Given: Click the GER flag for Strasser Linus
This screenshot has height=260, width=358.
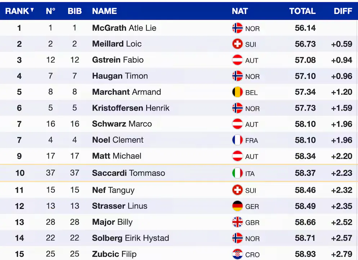Looking at the screenshot, I should point(237,206).
